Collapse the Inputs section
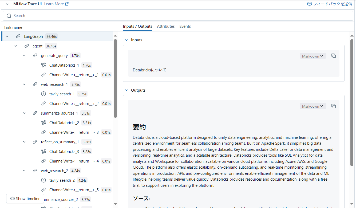Image resolution: width=356 pixels, height=211 pixels. [x=126, y=40]
